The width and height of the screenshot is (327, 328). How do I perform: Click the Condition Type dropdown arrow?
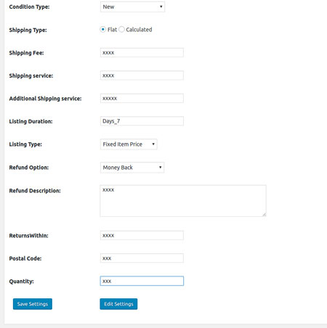161,7
